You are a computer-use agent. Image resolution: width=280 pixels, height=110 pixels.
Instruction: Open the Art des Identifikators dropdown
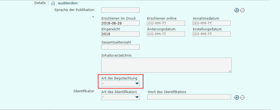click(x=120, y=97)
